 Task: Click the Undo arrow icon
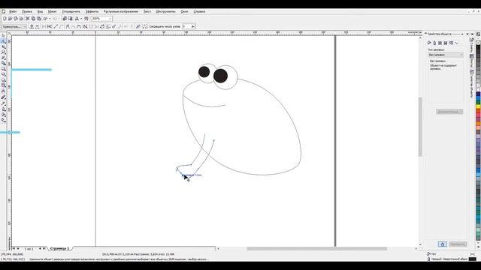[x=45, y=19]
